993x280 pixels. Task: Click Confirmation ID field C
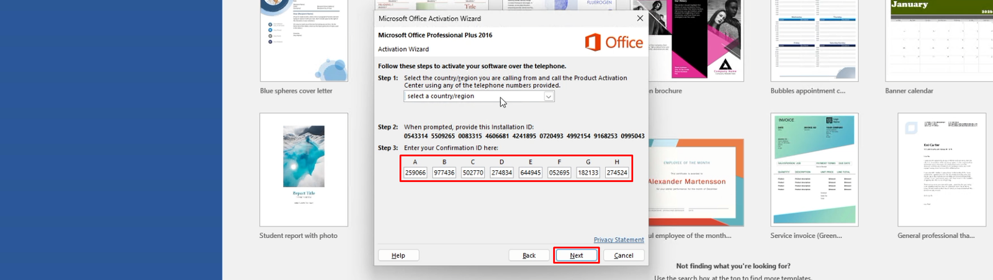pos(473,173)
